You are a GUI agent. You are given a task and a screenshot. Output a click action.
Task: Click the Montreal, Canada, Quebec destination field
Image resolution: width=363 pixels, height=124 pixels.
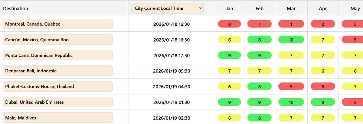click(x=58, y=24)
